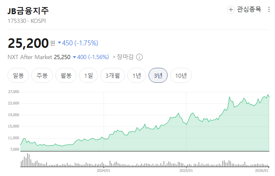Click the 25,200 current price figure
The image size is (275, 176).
pos(27,42)
